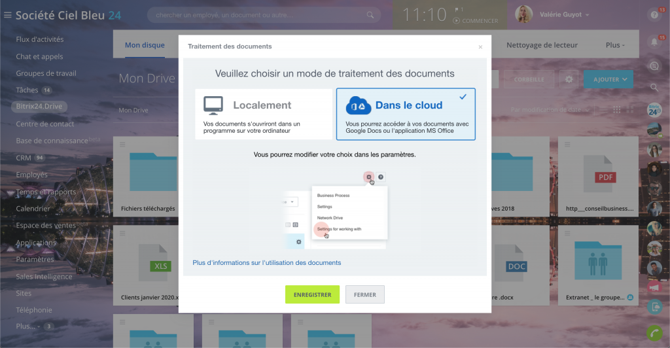Viewport: 670px width, 348px height.
Task: Click the Enregistrer button
Action: tap(312, 294)
